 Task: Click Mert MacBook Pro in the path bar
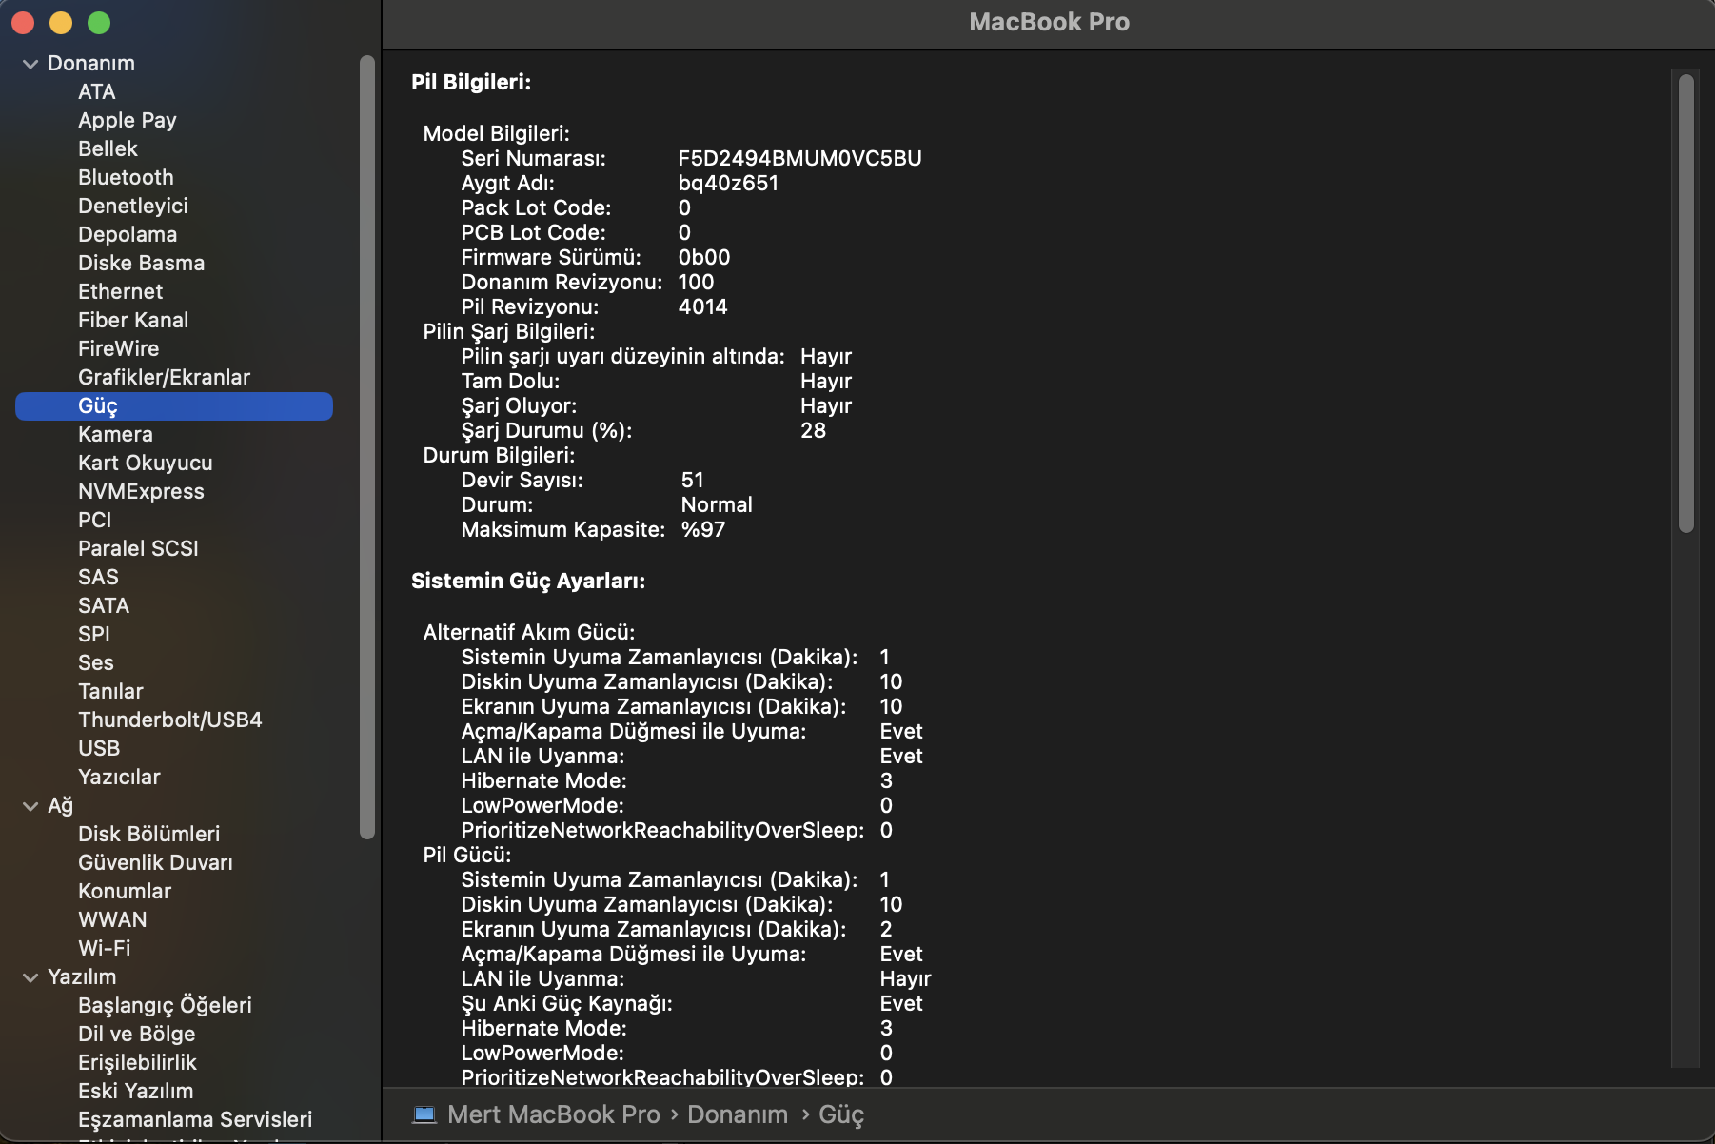point(554,1114)
